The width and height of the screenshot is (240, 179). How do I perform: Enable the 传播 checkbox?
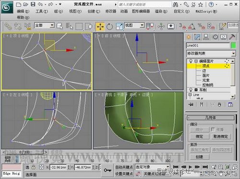pos(213,130)
